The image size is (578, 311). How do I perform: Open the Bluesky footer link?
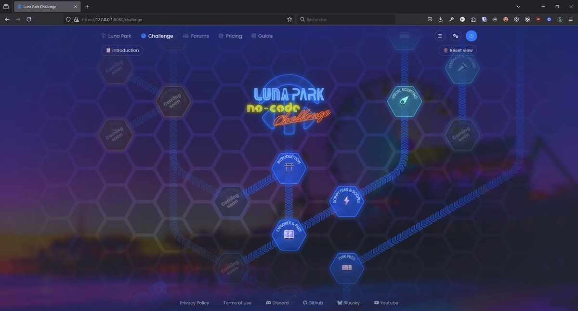[x=348, y=303]
